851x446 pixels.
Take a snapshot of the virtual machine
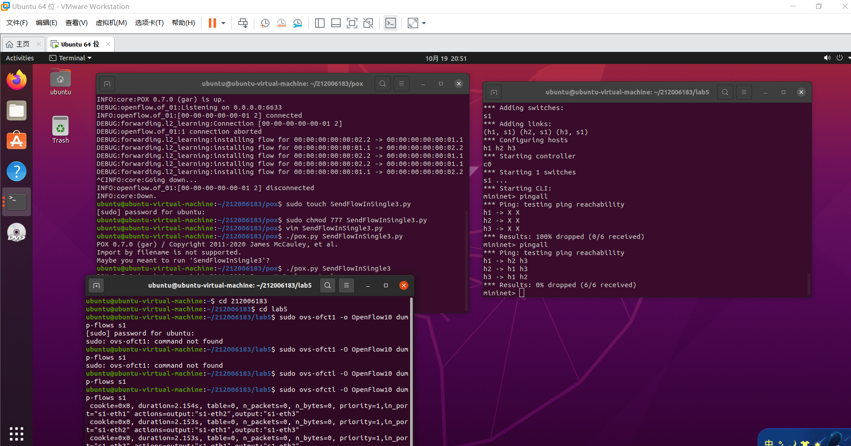(265, 23)
